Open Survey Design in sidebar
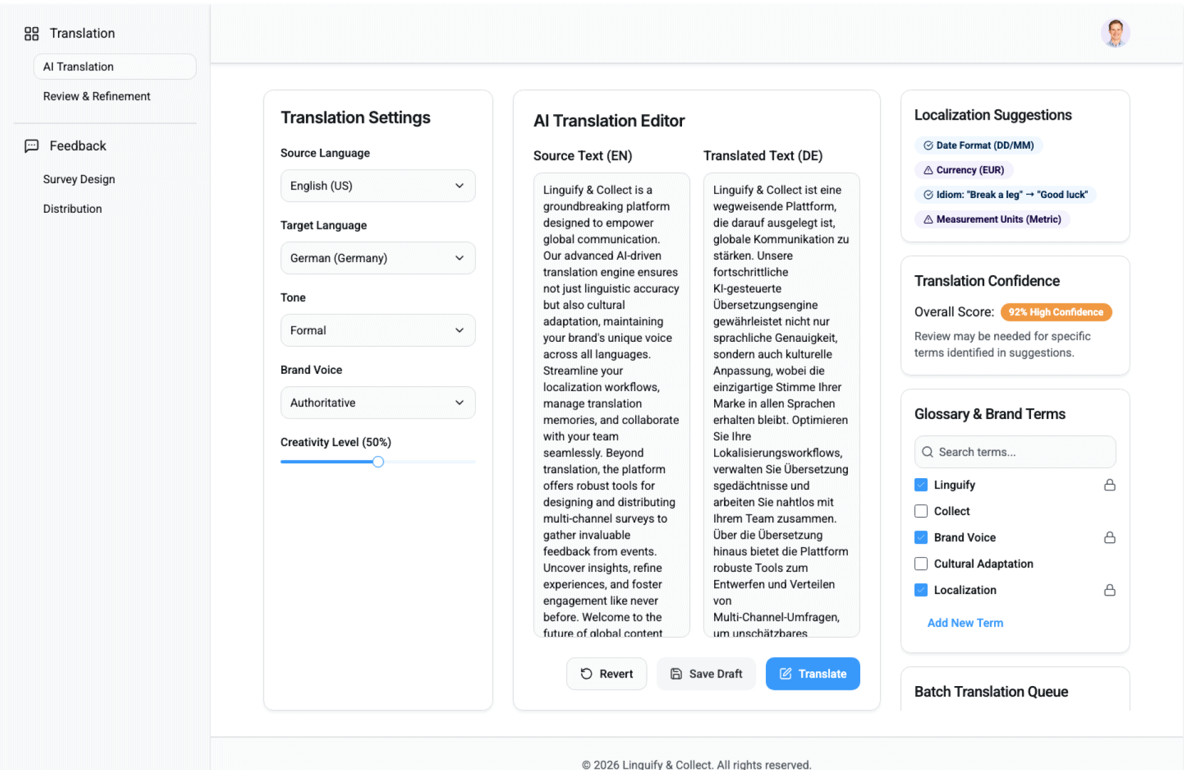Viewport: 1184px width, 770px height. tap(79, 179)
